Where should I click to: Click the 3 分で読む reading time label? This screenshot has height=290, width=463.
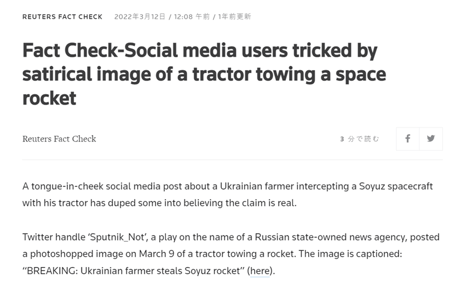359,139
